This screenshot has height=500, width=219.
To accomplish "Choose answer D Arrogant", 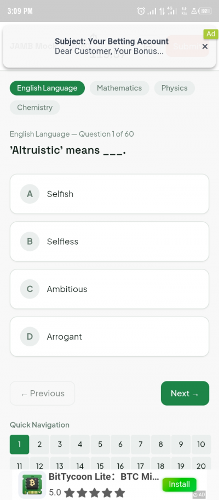I will click(x=109, y=336).
